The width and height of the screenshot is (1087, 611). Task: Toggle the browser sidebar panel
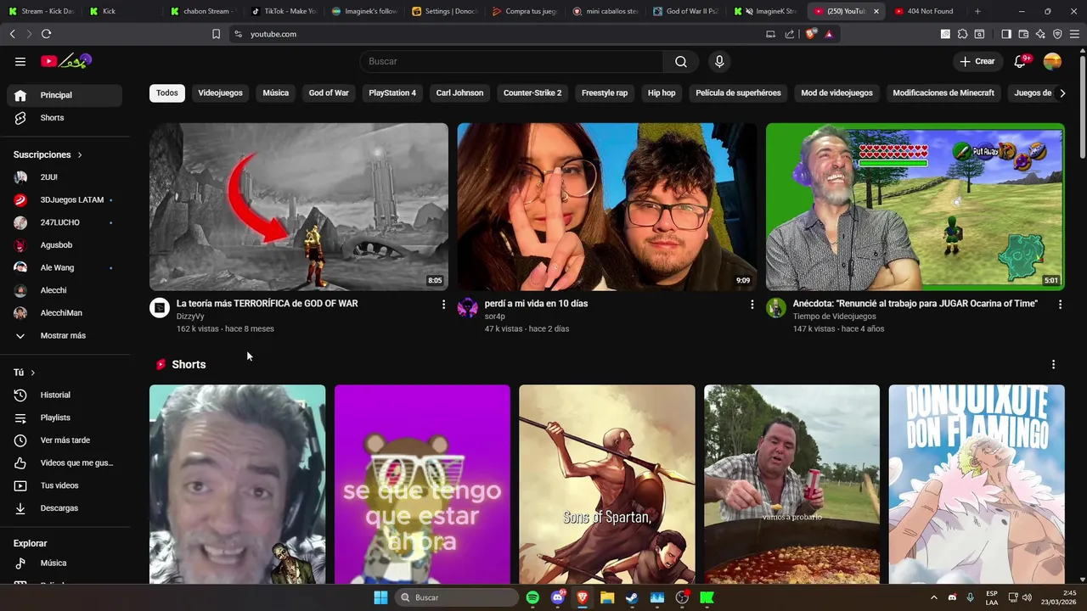click(x=1006, y=34)
